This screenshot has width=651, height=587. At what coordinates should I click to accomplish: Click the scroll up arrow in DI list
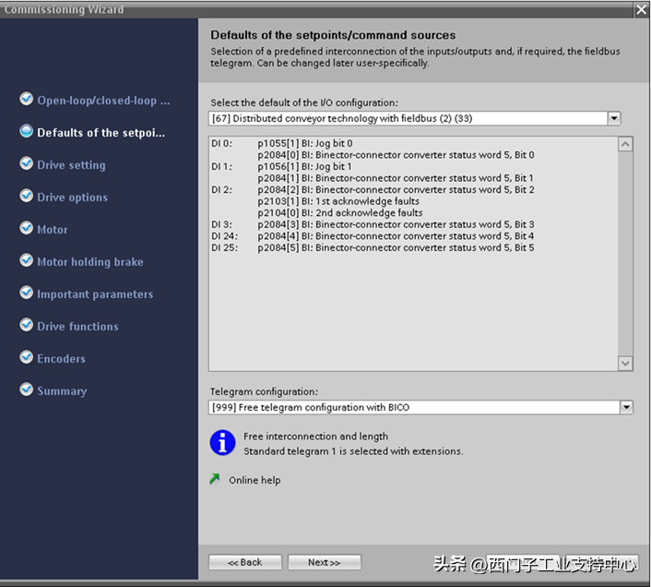[x=625, y=145]
